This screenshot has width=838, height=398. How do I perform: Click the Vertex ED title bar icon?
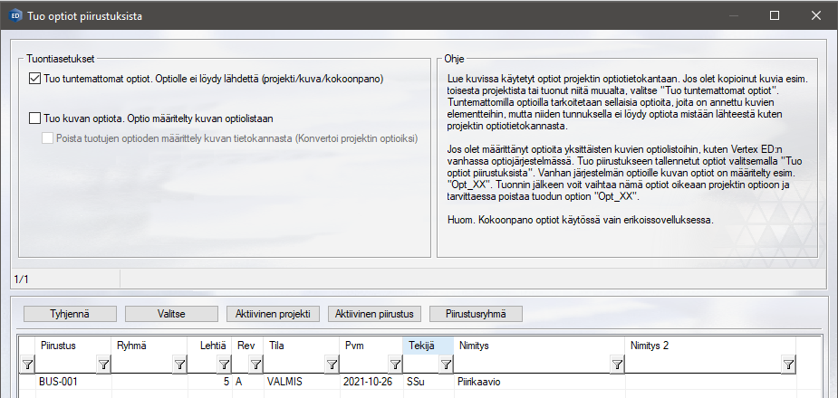point(15,15)
